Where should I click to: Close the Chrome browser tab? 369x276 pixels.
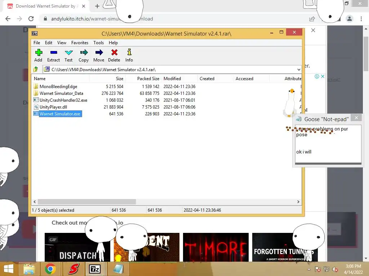pyautogui.click(x=84, y=6)
